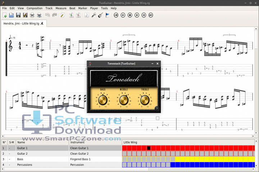The image size is (259, 172).
Task: Open the Beat menu
Action: [72, 8]
